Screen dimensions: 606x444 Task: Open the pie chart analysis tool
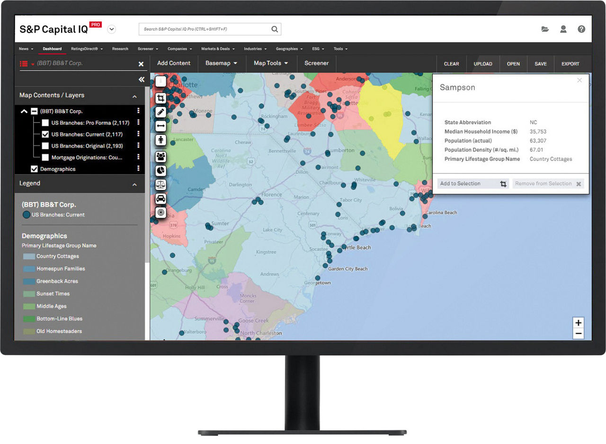coord(160,170)
